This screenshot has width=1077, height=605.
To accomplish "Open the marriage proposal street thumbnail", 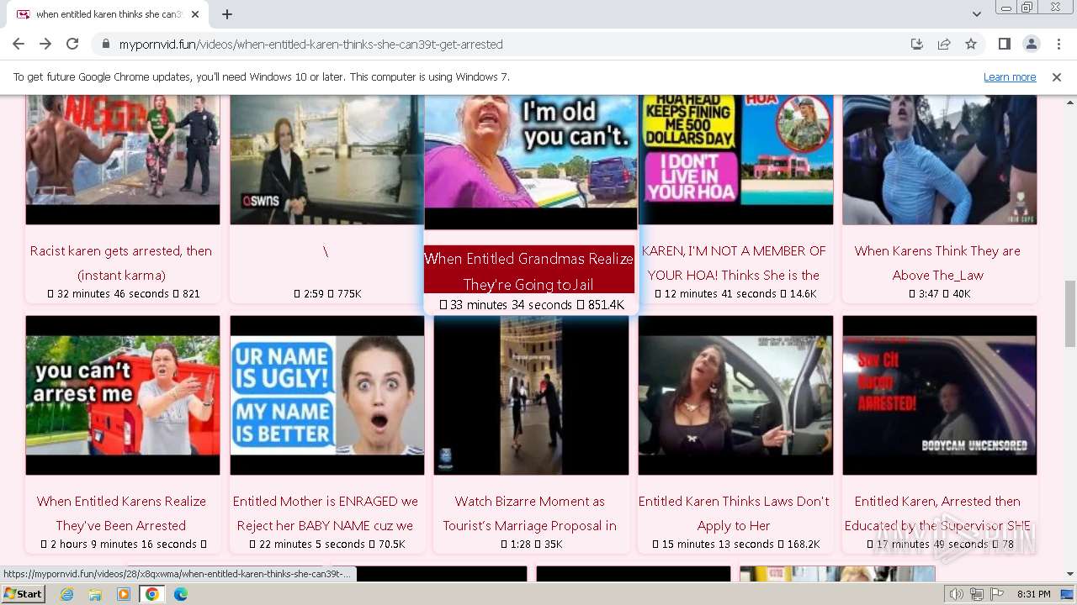I will pyautogui.click(x=531, y=395).
